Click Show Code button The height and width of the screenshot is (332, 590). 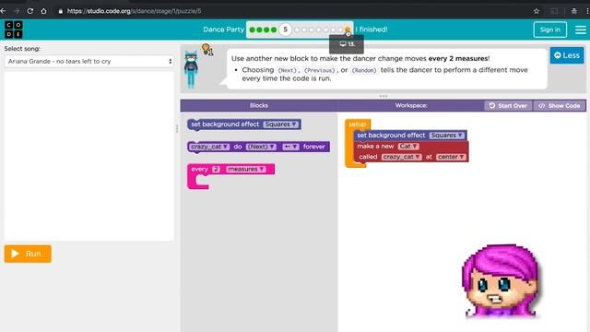(x=560, y=106)
